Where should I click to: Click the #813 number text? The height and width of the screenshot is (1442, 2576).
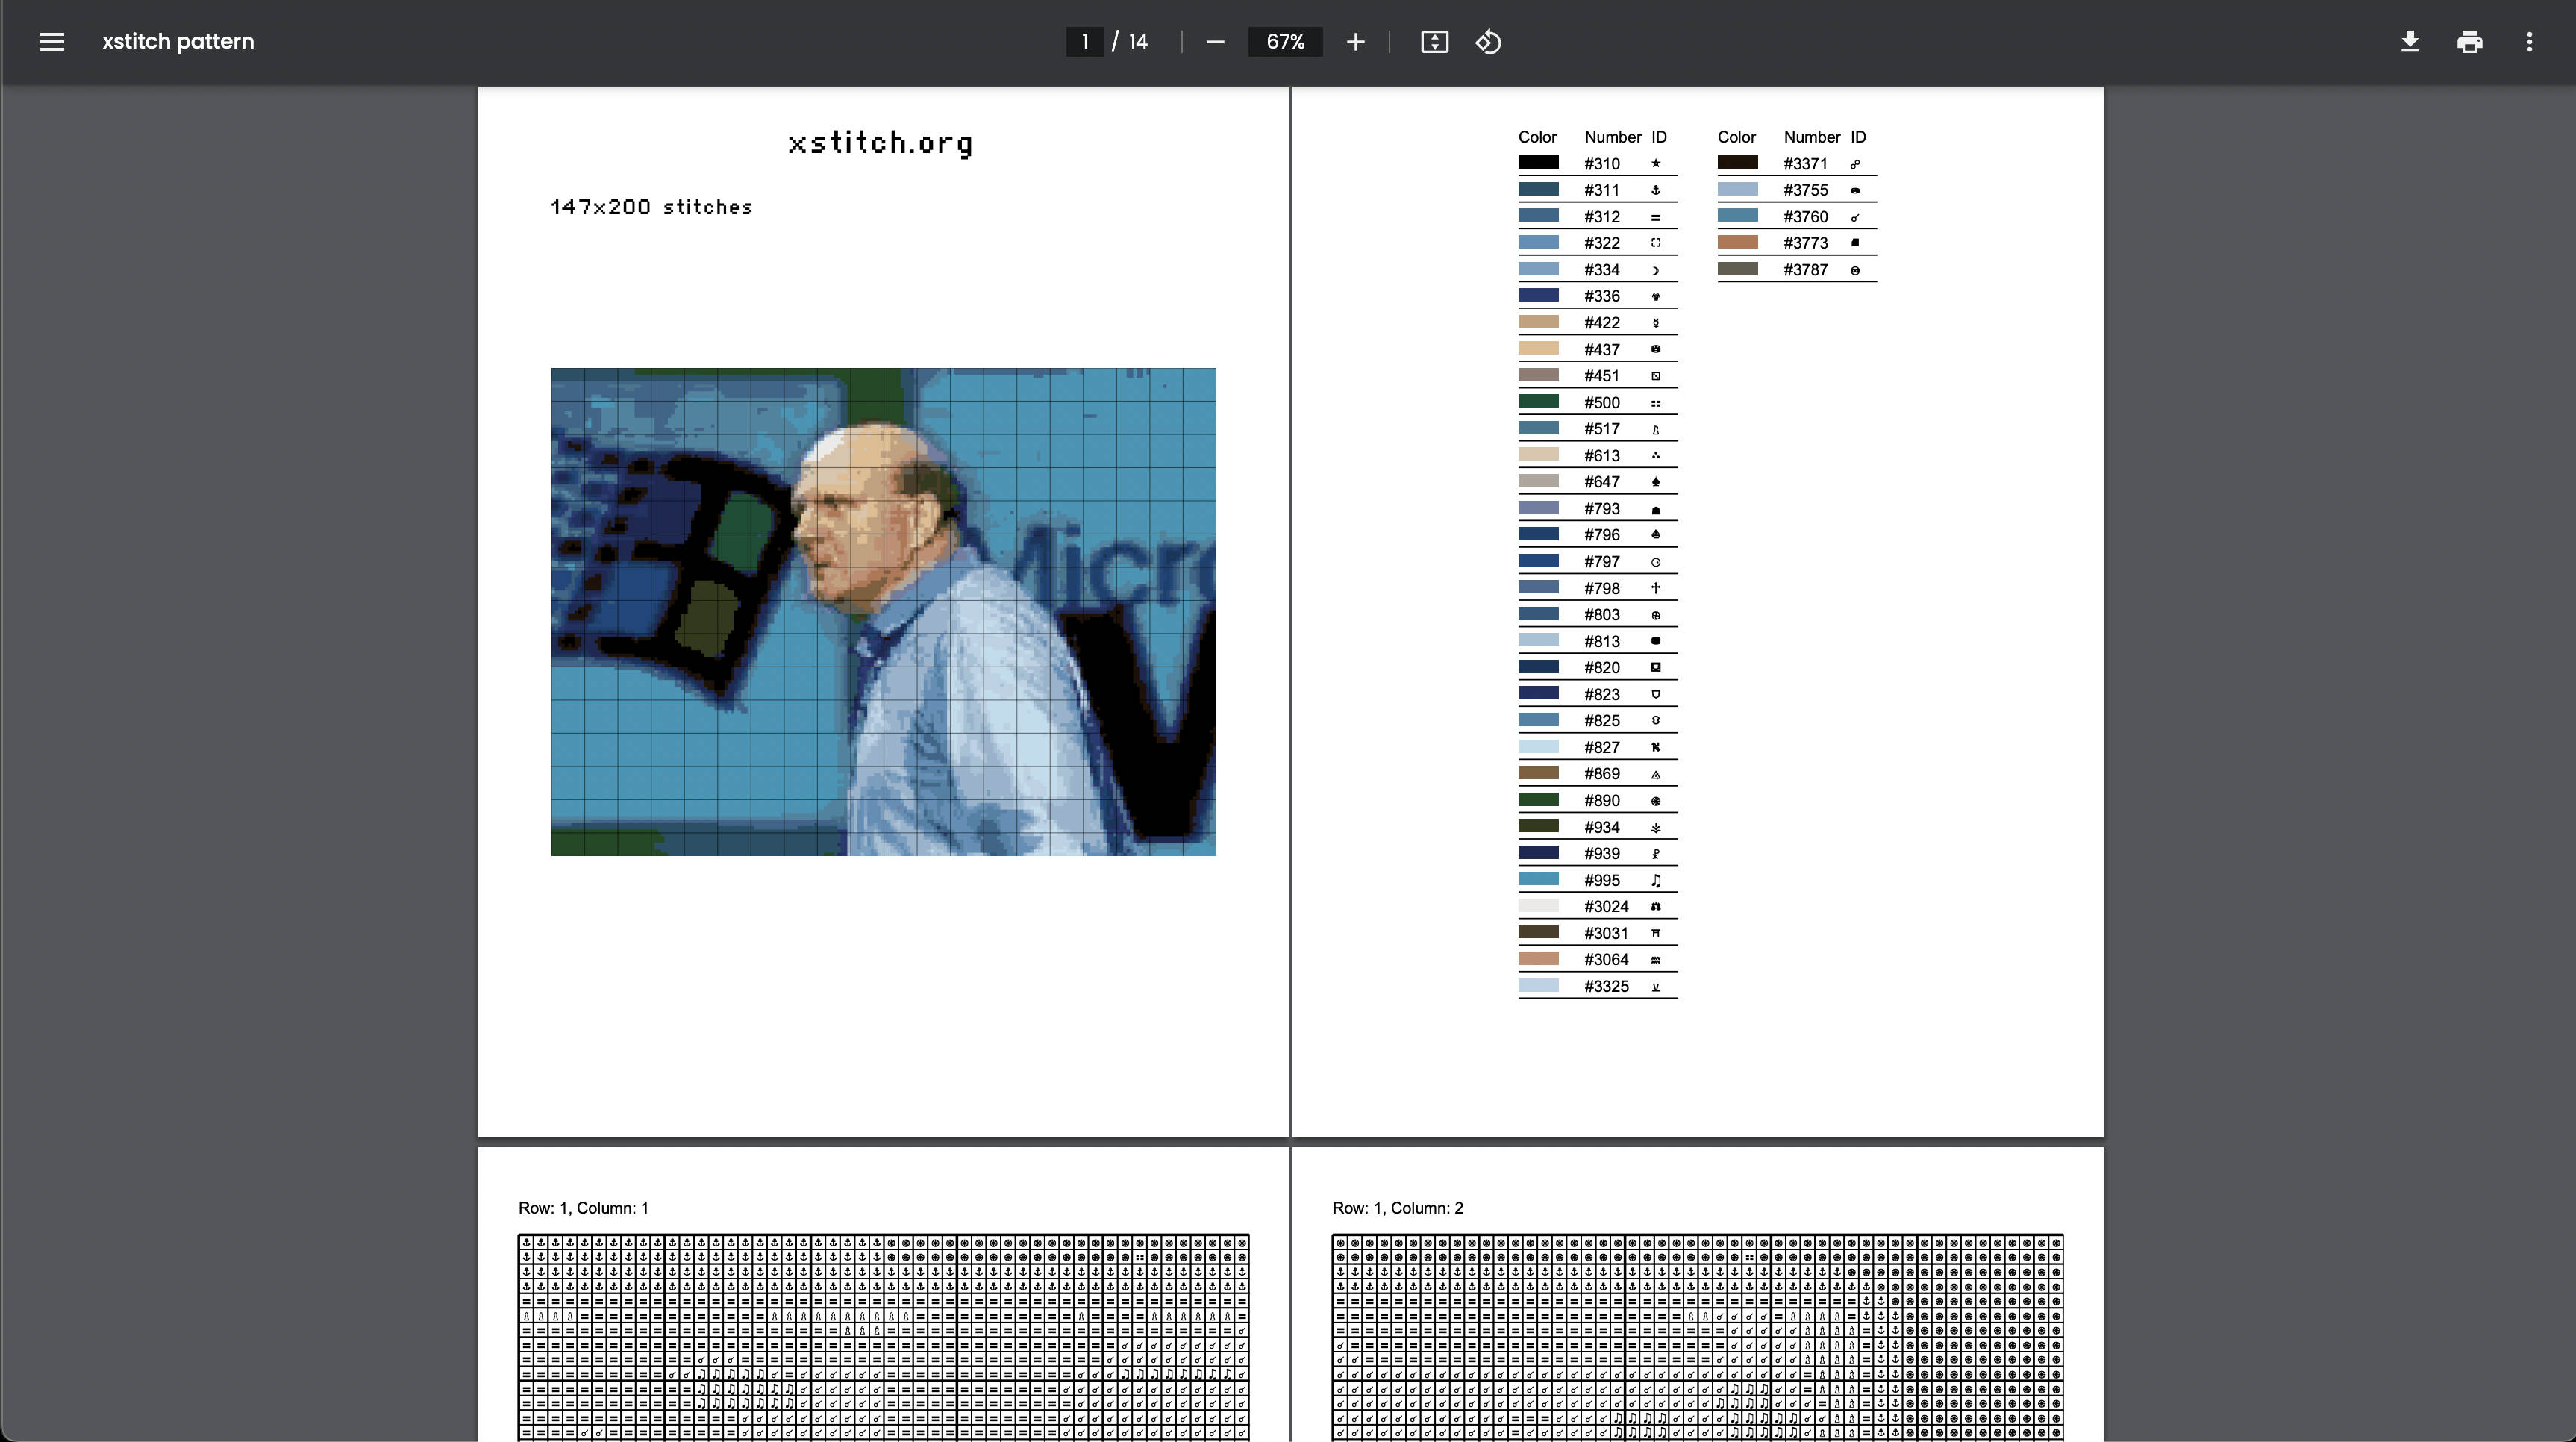(x=1602, y=641)
